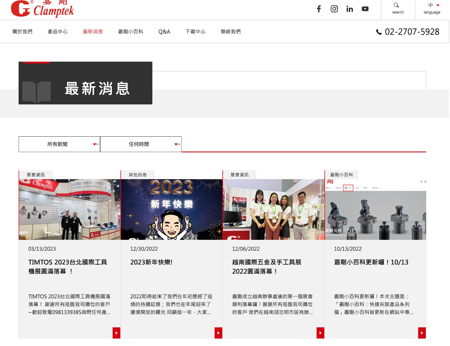Screen dimensions: 450x346
Task: Open the 聯絡我們 menu item
Action: (230, 32)
